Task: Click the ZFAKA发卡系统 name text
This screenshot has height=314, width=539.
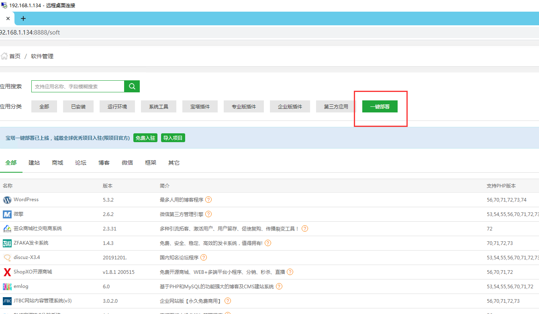Action: click(x=31, y=243)
